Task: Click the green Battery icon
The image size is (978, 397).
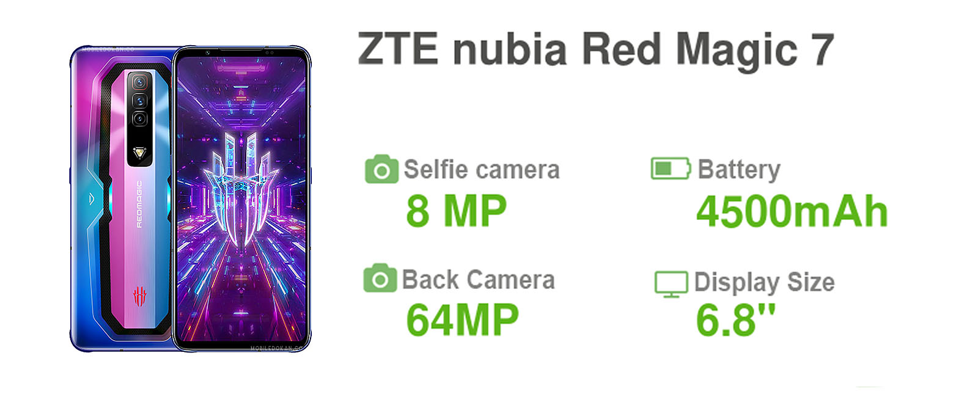Action: (x=671, y=169)
